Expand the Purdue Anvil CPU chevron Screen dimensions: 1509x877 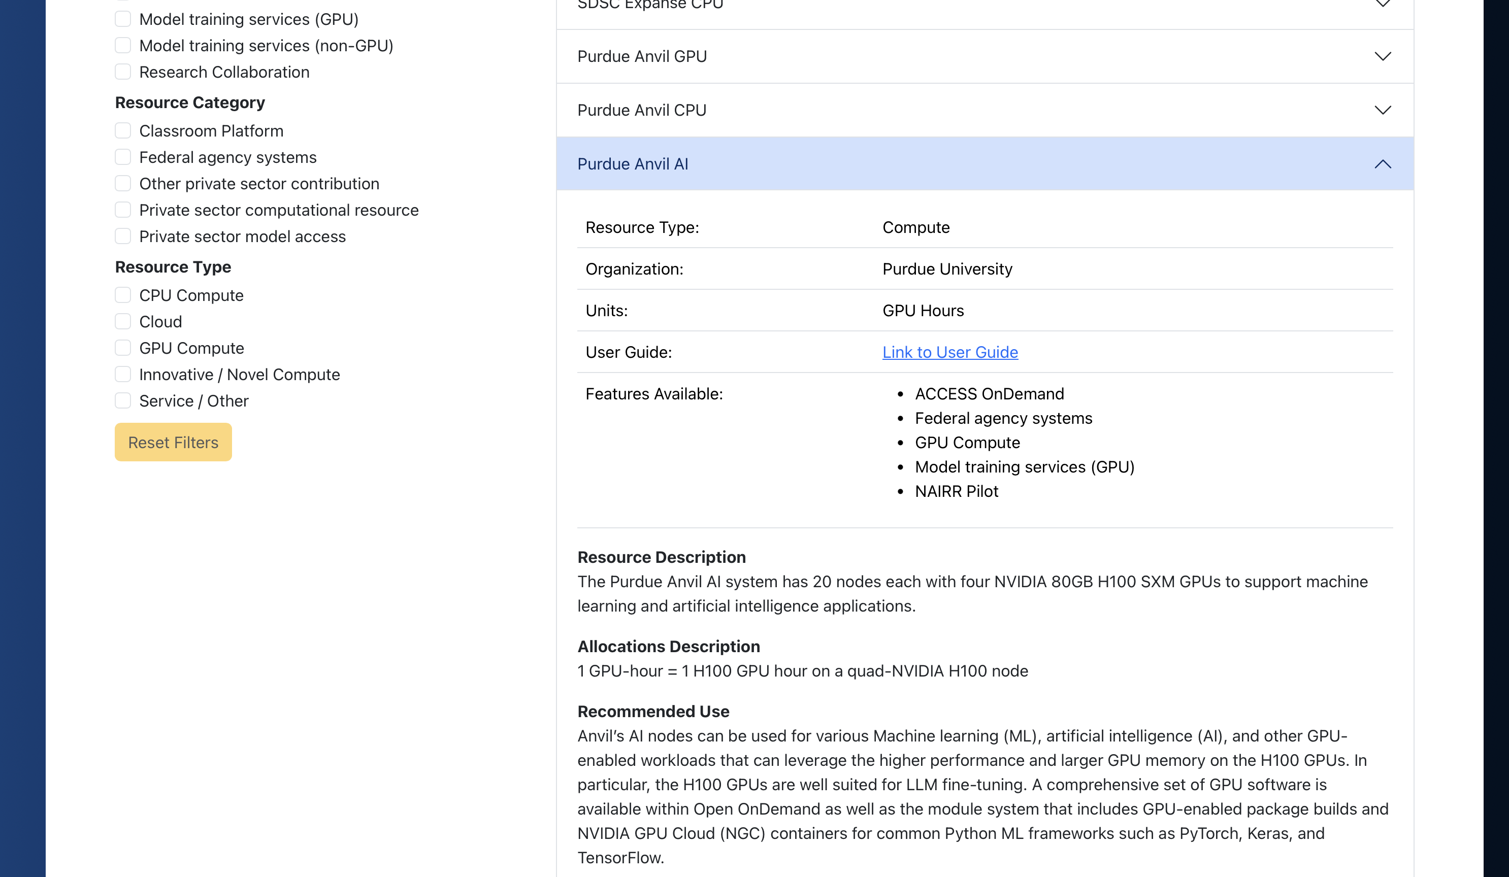point(1382,110)
